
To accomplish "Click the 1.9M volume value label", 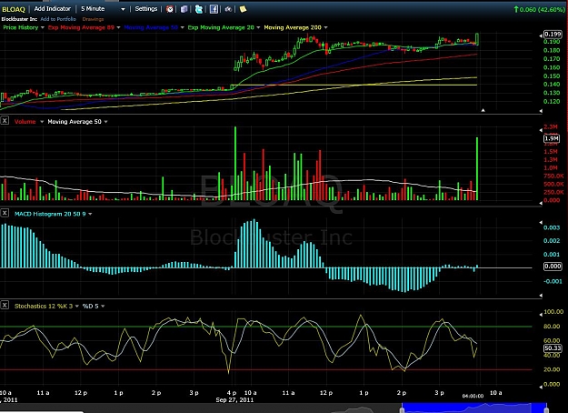I will point(552,138).
